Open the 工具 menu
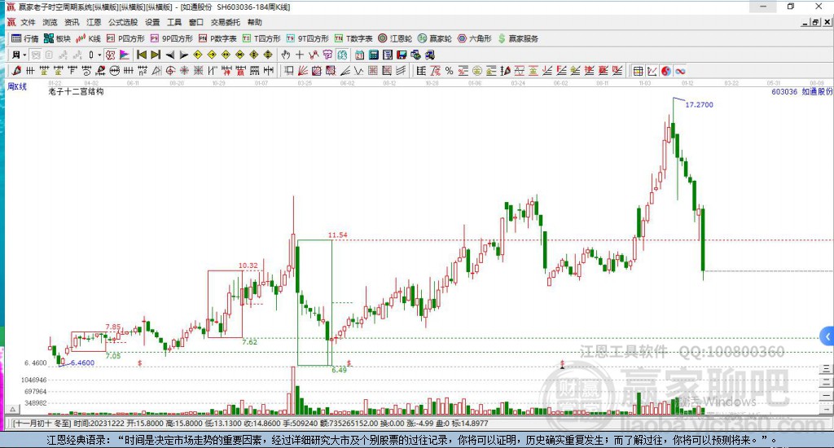 (174, 22)
